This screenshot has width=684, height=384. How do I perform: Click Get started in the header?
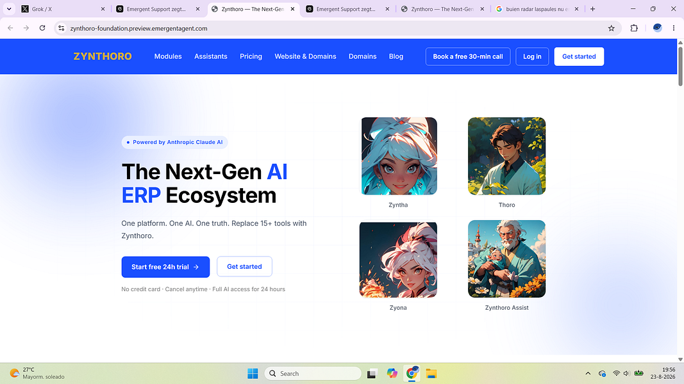click(x=579, y=56)
